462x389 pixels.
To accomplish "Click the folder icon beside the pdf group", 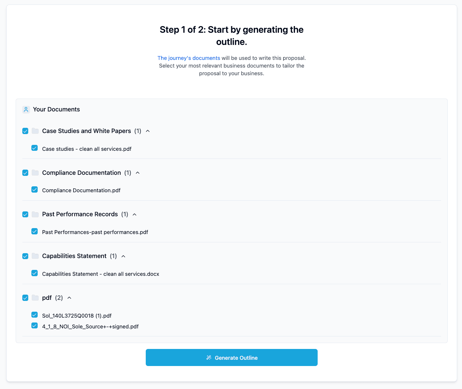I will 35,298.
